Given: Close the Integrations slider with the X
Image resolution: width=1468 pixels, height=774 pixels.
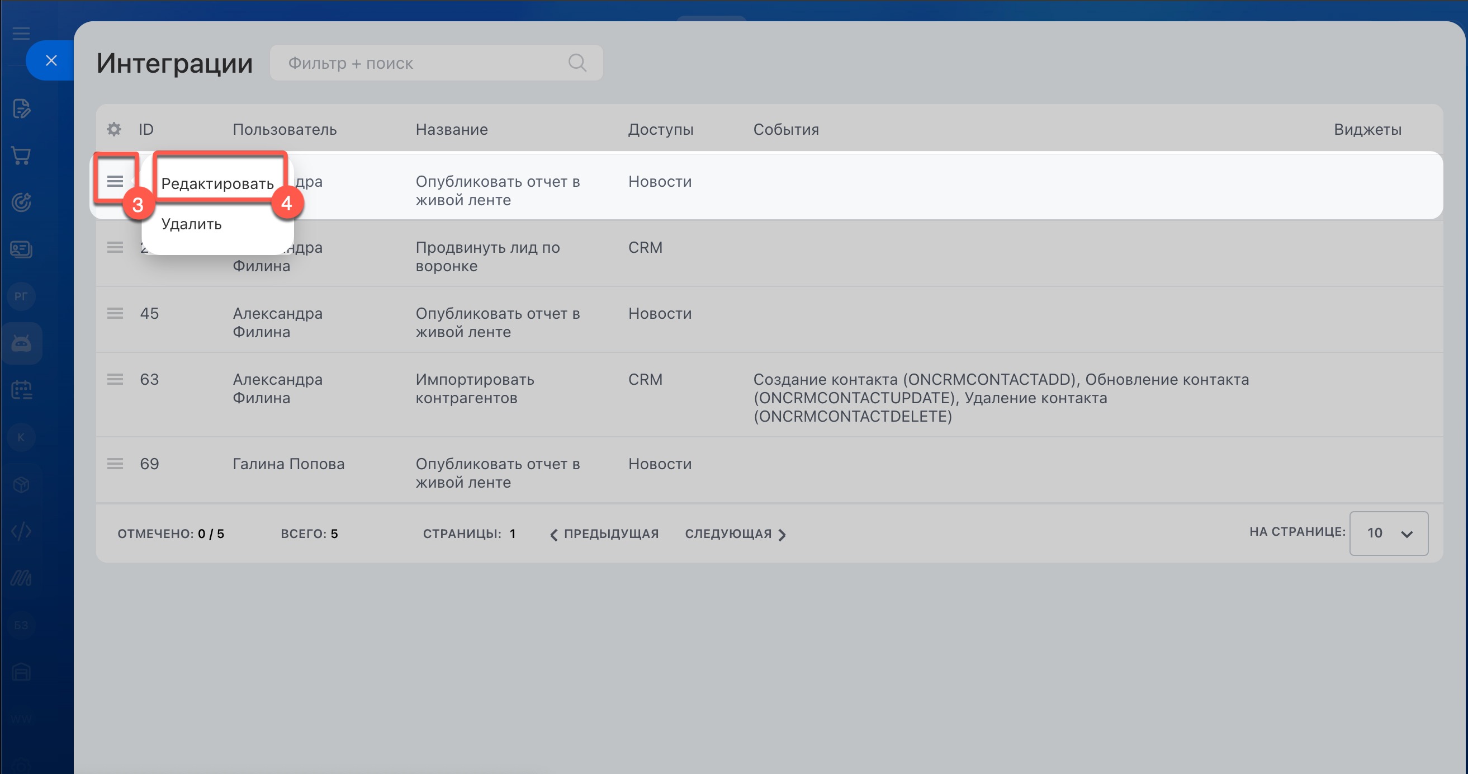Looking at the screenshot, I should (x=51, y=60).
